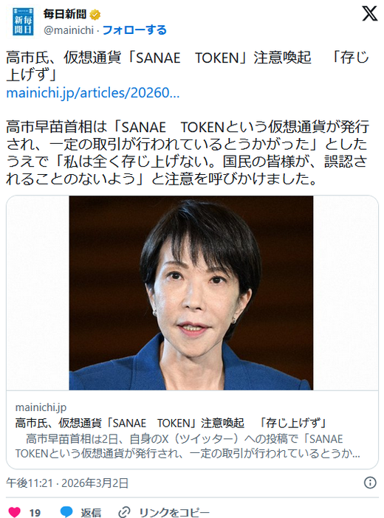This screenshot has width=384, height=518.
Task: Click the blue reply speech bubble icon
Action: (x=66, y=511)
